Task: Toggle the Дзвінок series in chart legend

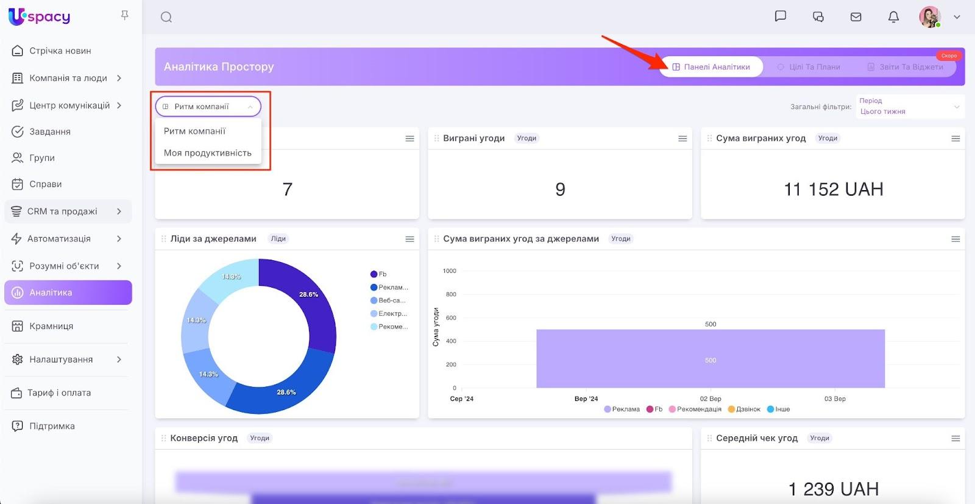Action: pyautogui.click(x=744, y=409)
